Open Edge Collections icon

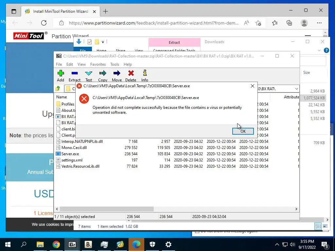point(289,23)
